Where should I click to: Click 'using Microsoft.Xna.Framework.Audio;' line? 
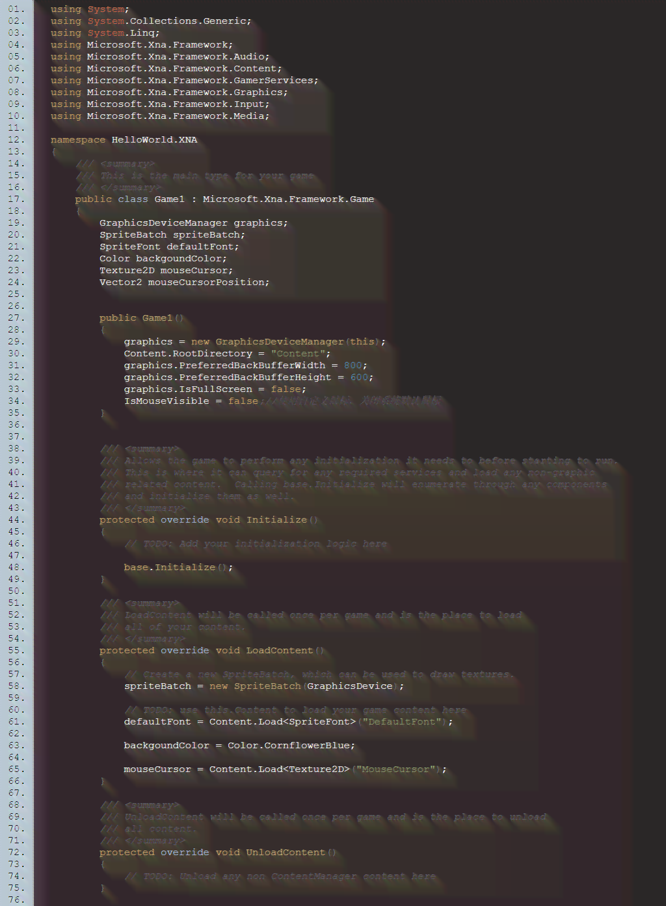point(160,57)
